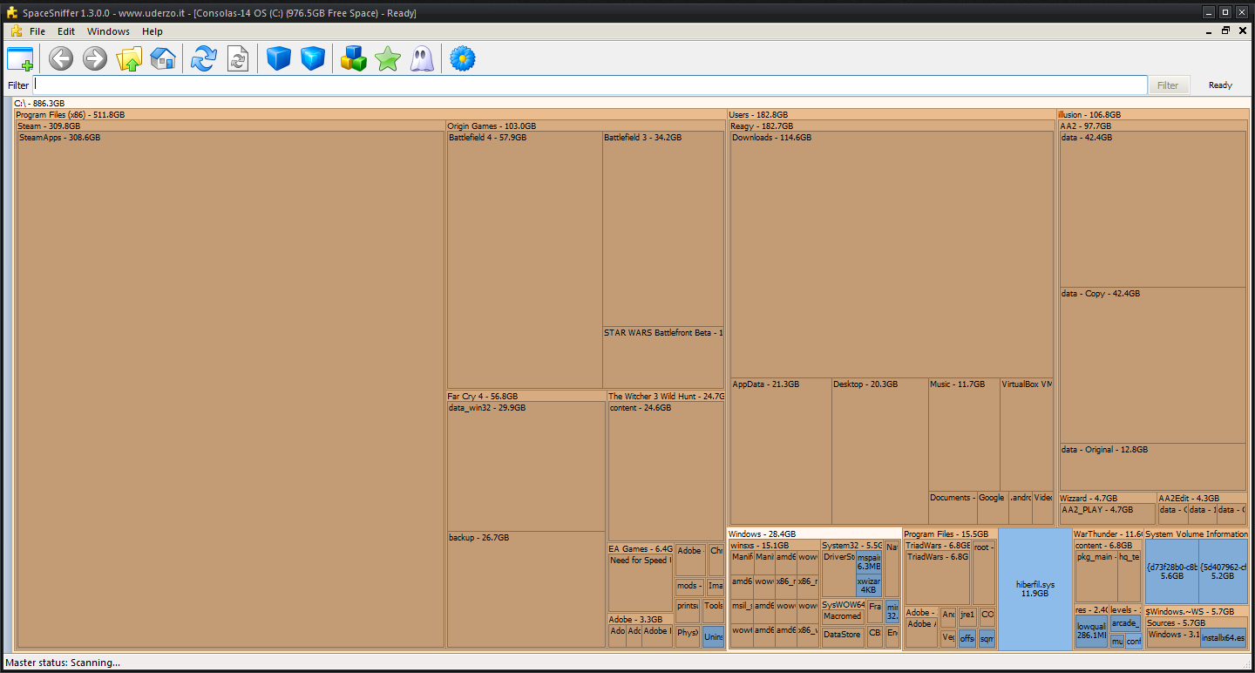Select the Origin Games - 103.0GB header
The width and height of the screenshot is (1255, 673).
click(x=586, y=126)
